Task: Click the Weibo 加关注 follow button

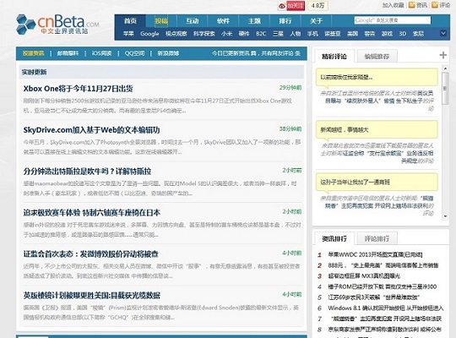Action: (x=296, y=6)
